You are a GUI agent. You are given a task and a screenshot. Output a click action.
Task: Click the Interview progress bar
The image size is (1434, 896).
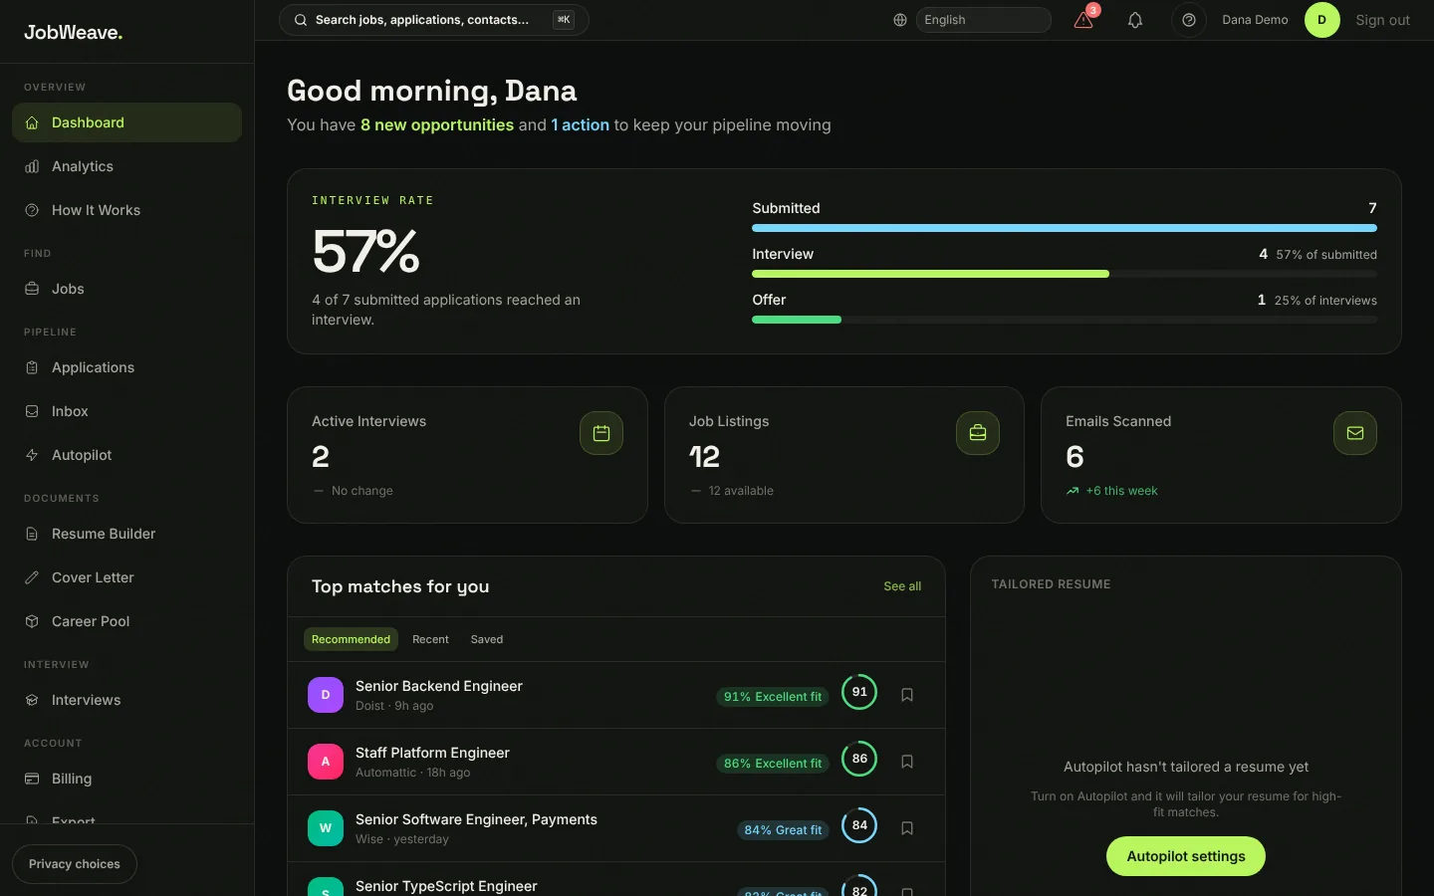1065,274
